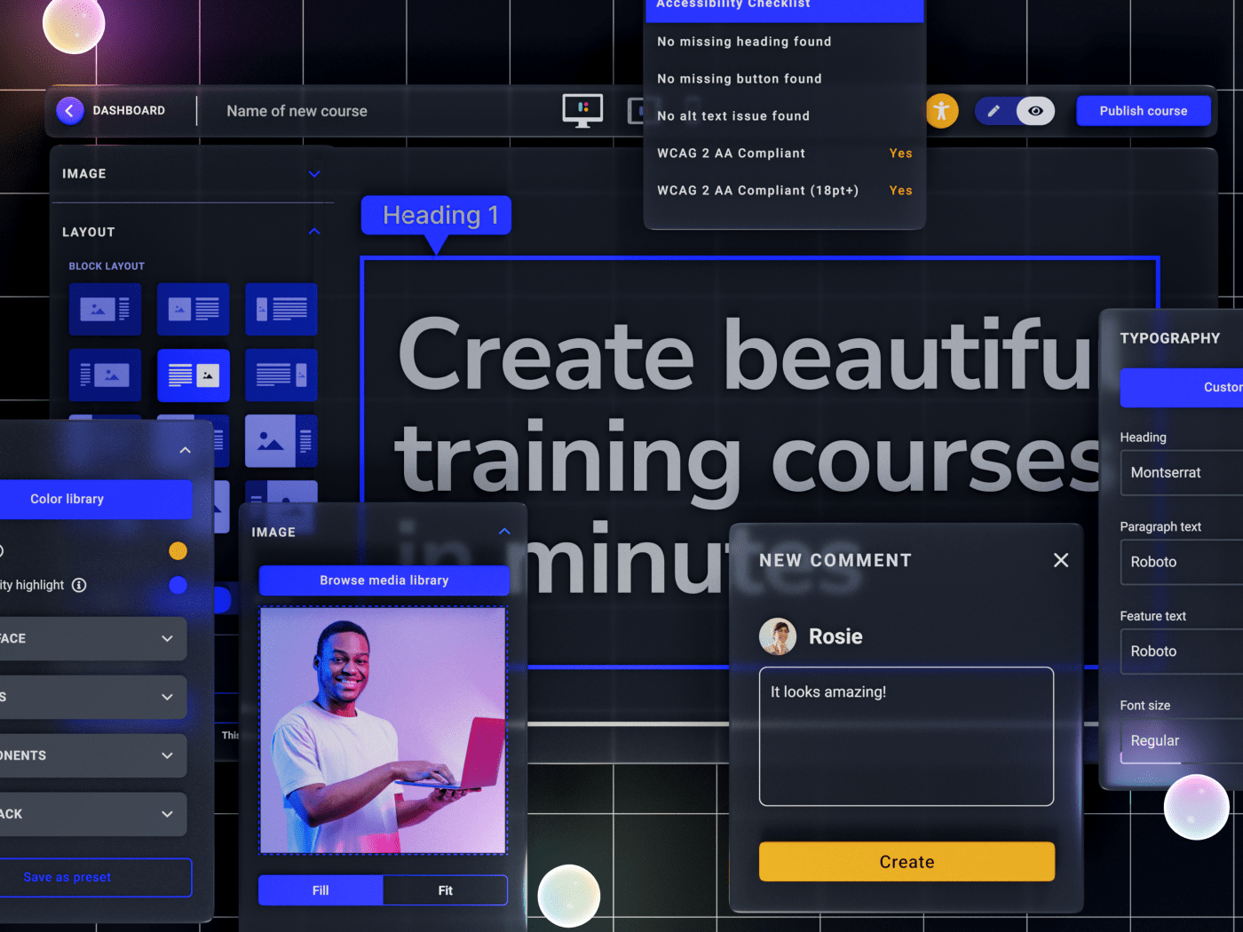The height and width of the screenshot is (932, 1243).
Task: Choose the third layout in second row
Action: [281, 375]
